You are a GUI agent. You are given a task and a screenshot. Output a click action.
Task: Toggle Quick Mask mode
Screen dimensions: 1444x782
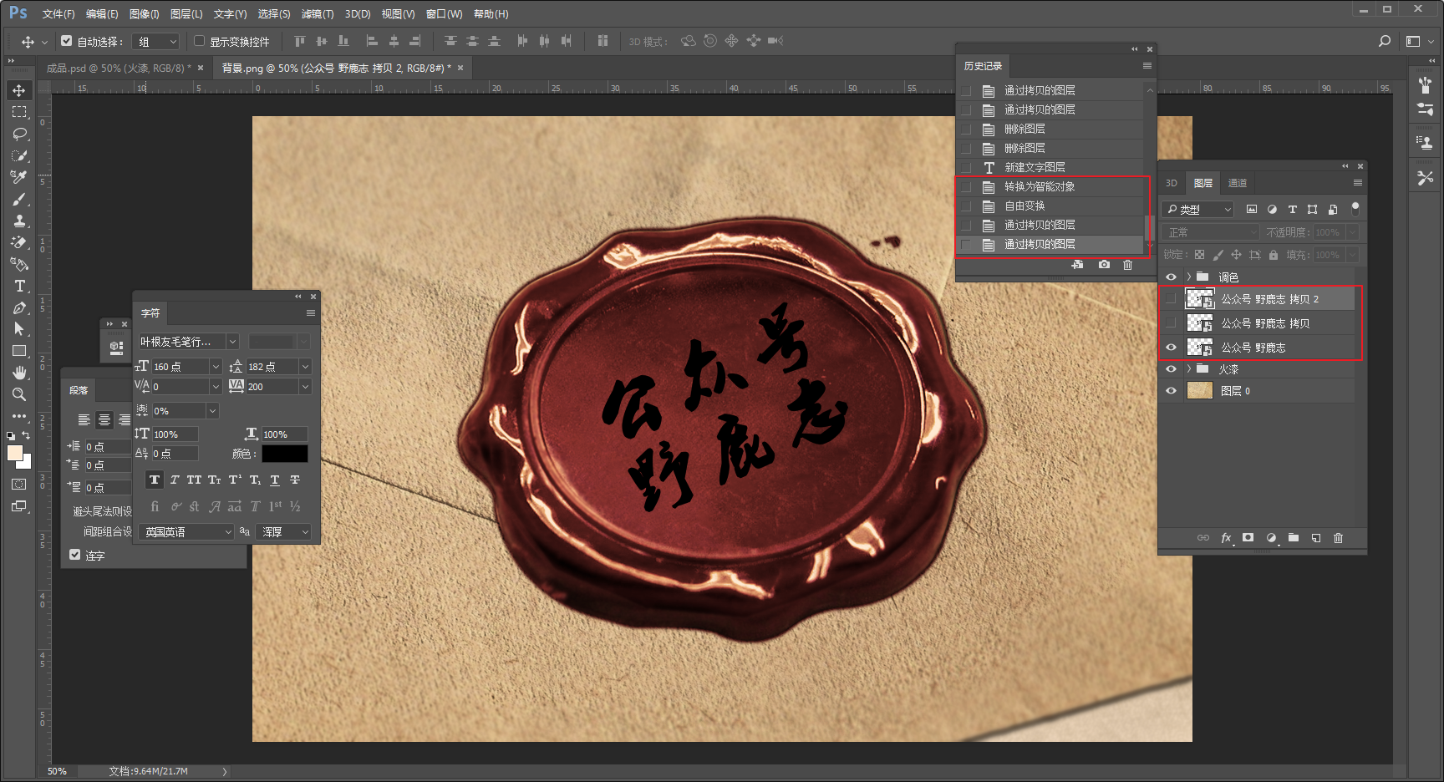[19, 485]
